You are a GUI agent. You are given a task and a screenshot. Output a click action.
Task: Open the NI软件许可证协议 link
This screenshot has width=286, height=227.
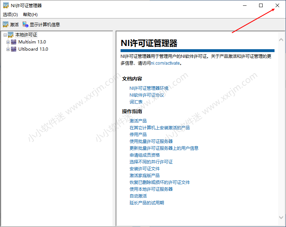[147, 95]
